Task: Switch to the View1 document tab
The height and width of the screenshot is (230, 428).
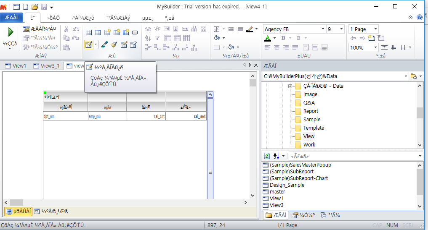Action: 16,66
